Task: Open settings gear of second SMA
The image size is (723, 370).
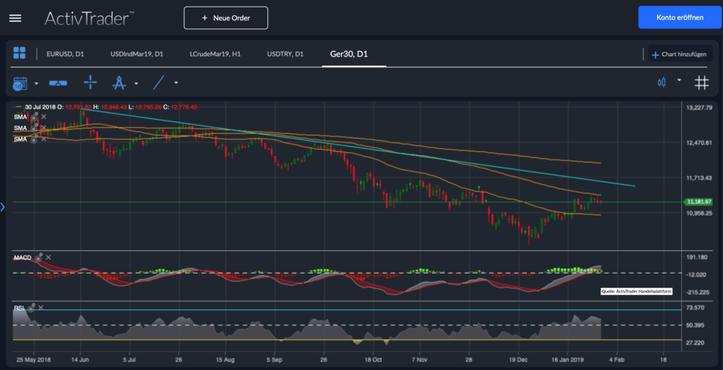Action: tap(34, 128)
